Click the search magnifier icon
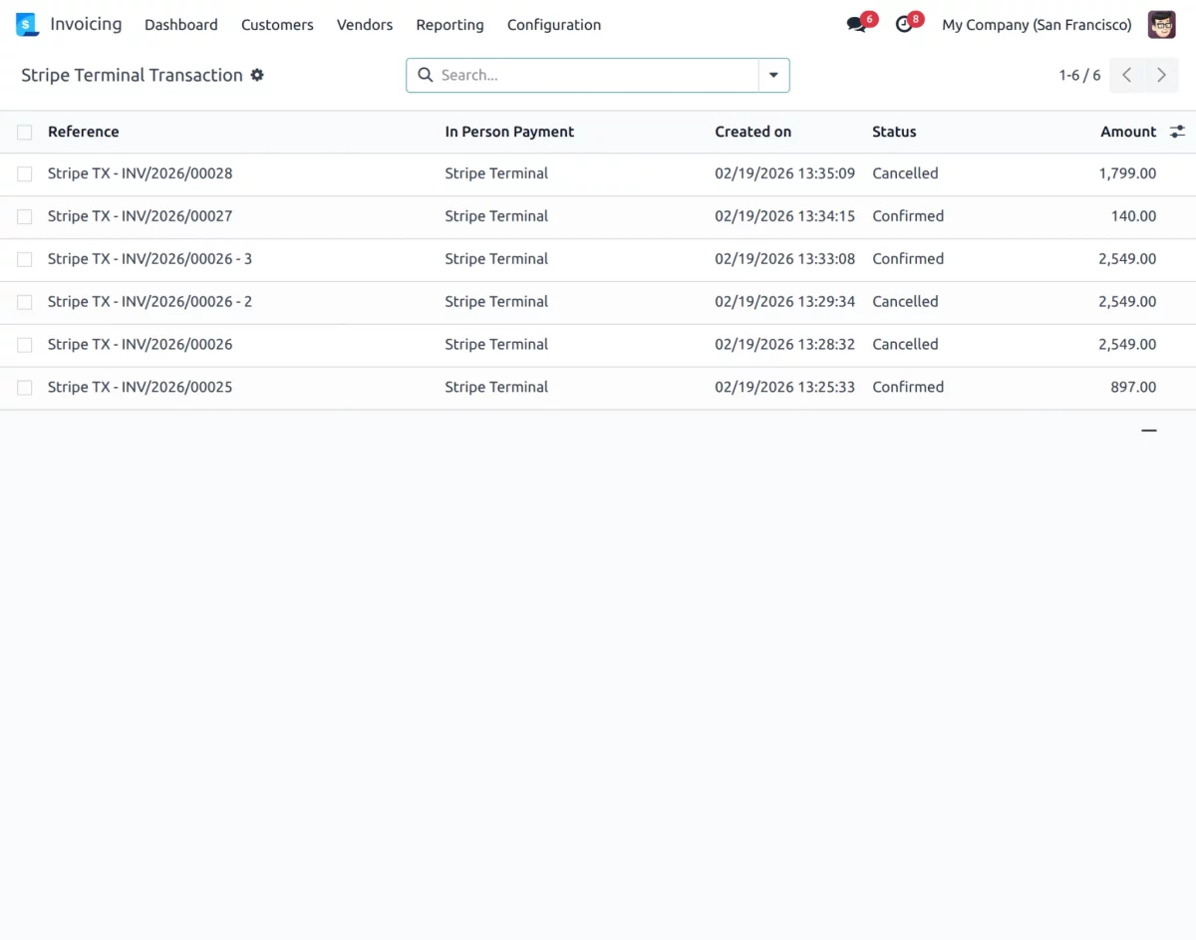This screenshot has width=1196, height=940. [x=426, y=75]
